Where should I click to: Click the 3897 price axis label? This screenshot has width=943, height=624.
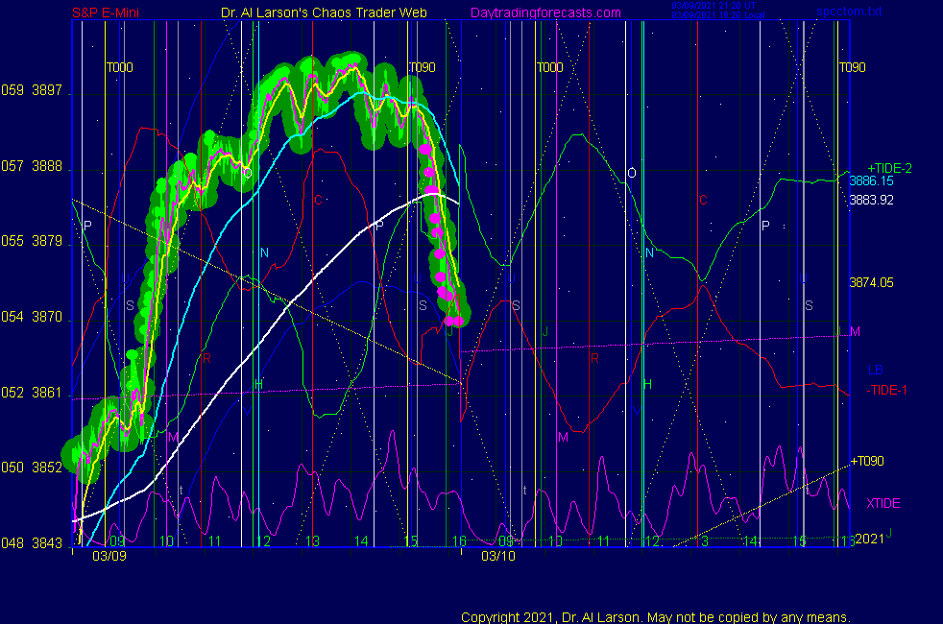coord(47,92)
